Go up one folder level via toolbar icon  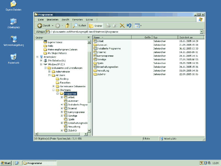pyautogui.click(x=67, y=25)
